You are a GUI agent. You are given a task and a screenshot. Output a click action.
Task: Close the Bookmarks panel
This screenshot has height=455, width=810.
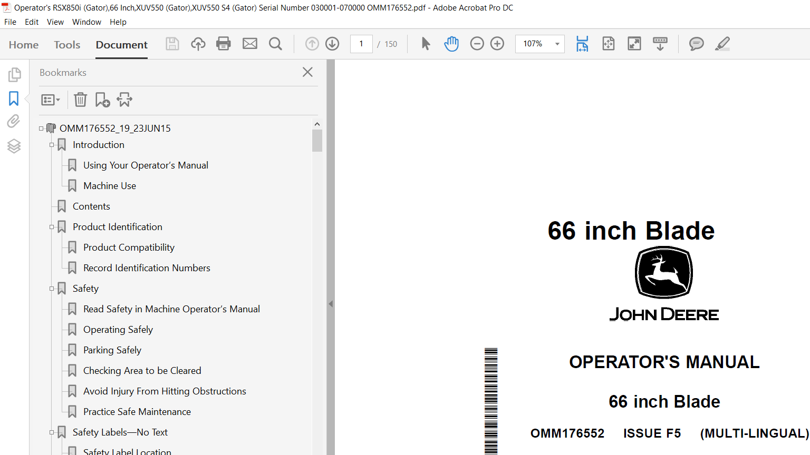tap(308, 72)
